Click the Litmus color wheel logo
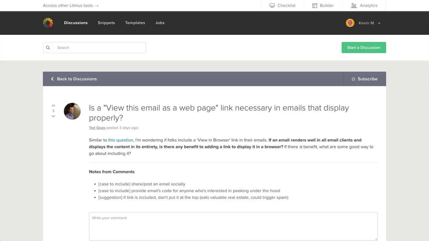429x241 pixels. tap(48, 23)
